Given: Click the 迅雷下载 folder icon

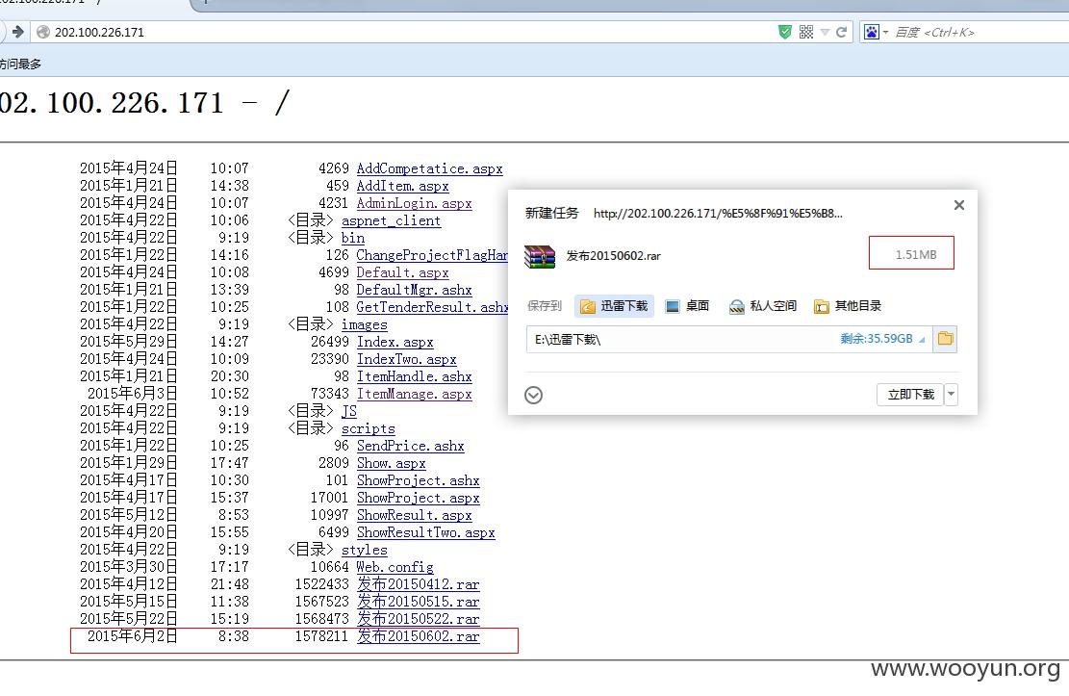Looking at the screenshot, I should (587, 306).
